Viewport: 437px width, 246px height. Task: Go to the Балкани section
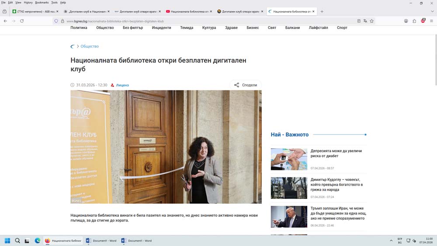point(292,28)
